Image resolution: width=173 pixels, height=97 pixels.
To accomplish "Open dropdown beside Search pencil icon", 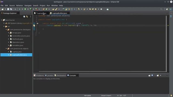I will (x=59, y=9).
